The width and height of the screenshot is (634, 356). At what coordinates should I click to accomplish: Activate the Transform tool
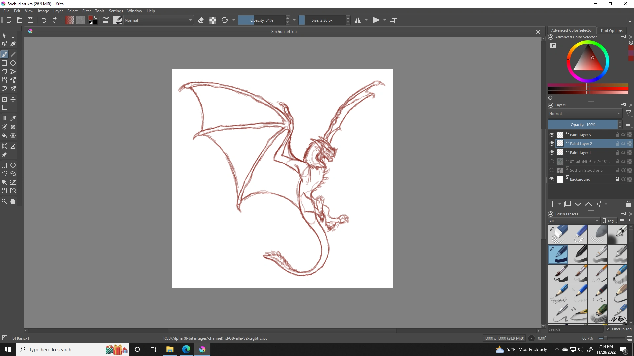4,99
